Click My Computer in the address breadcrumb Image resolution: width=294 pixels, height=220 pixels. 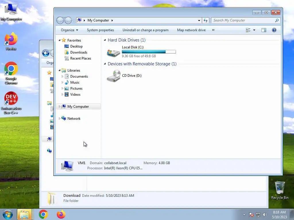point(98,20)
